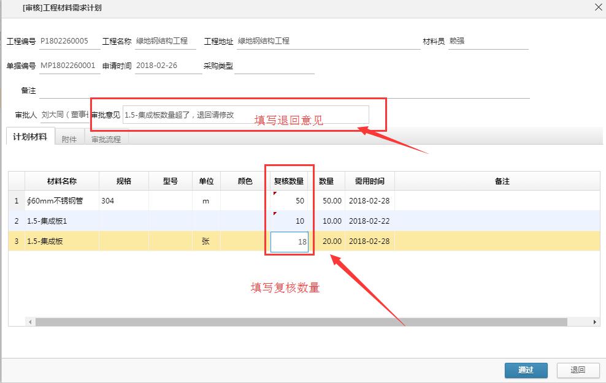Click the 材料名称 column header
Screen dimensions: 606x383
coord(61,181)
